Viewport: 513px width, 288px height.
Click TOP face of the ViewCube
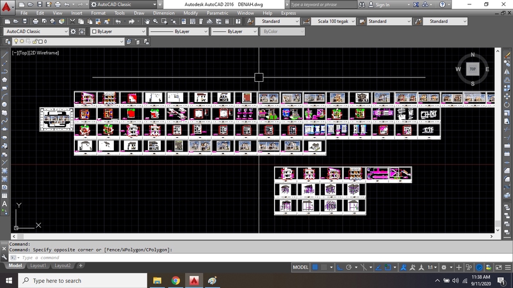472,69
